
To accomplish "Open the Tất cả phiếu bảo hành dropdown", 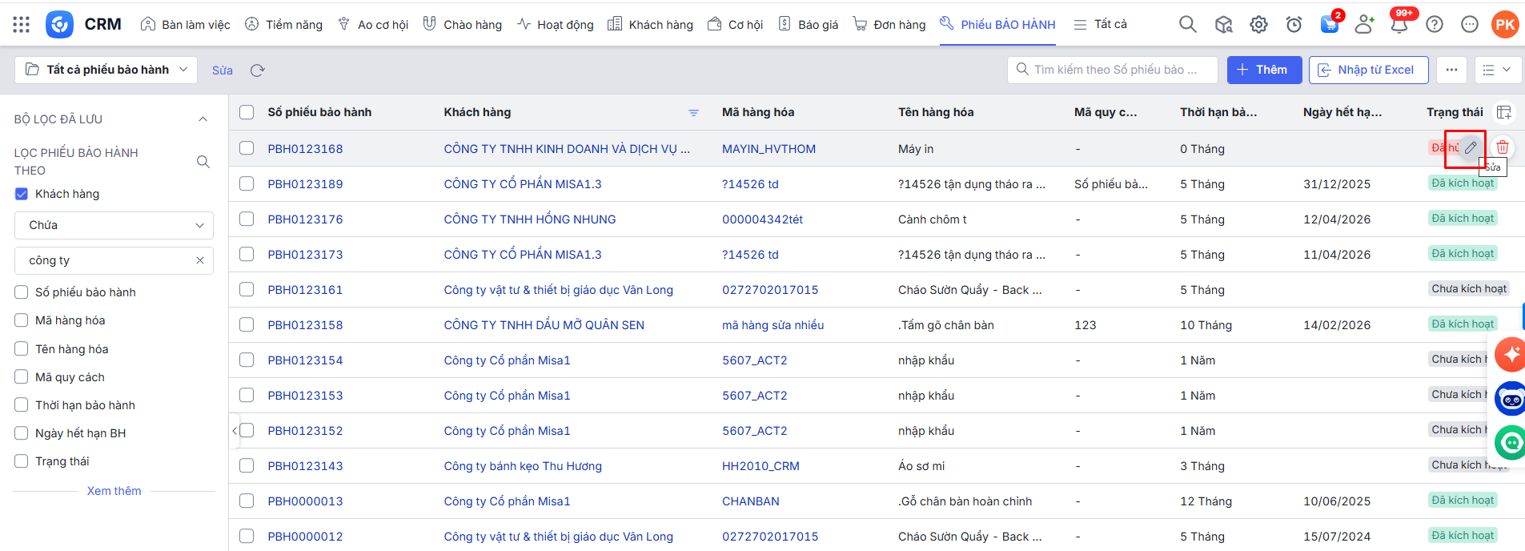I will coord(106,70).
